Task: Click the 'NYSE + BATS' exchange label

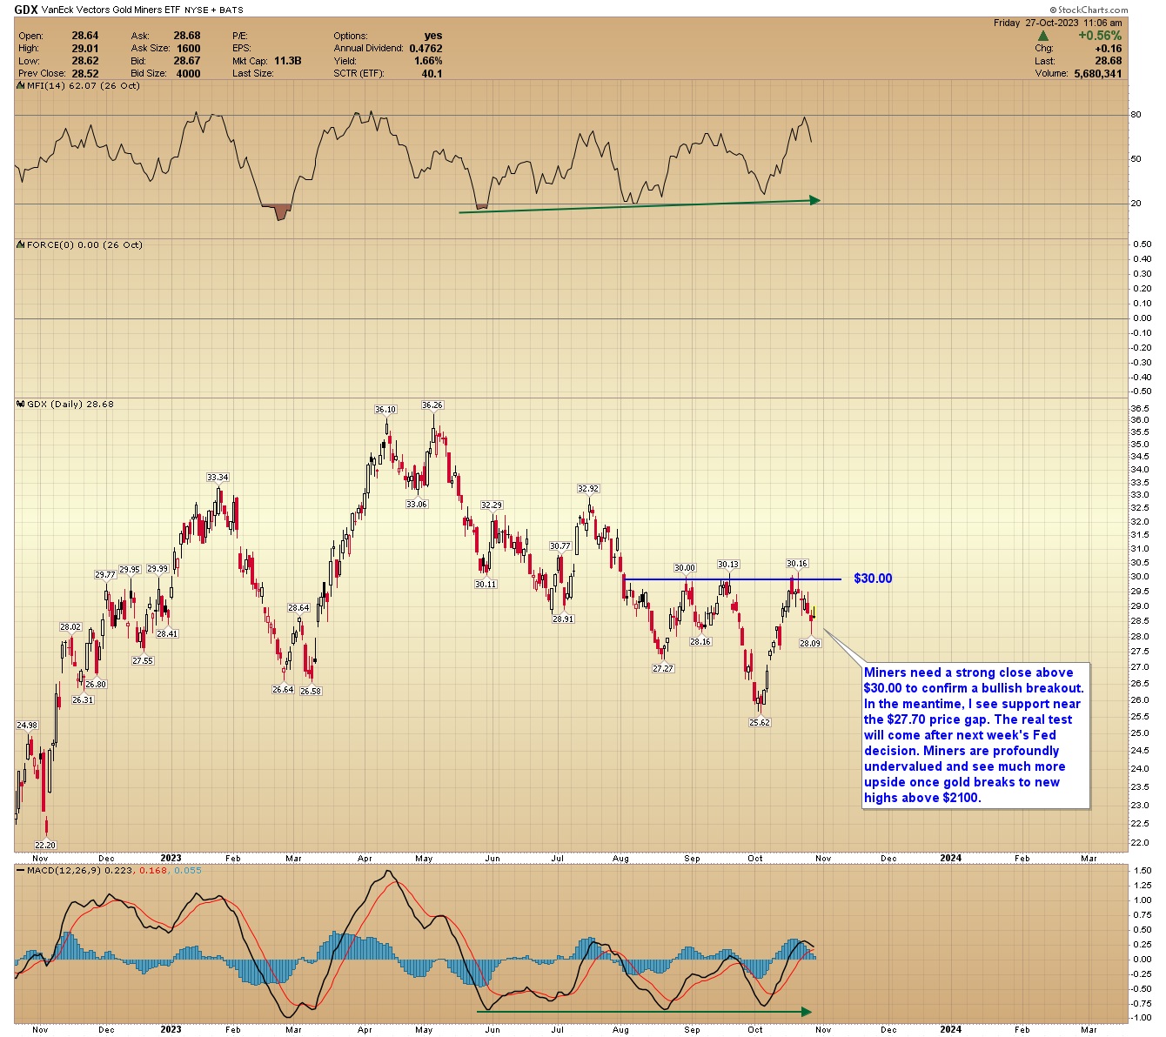Action: 214,10
